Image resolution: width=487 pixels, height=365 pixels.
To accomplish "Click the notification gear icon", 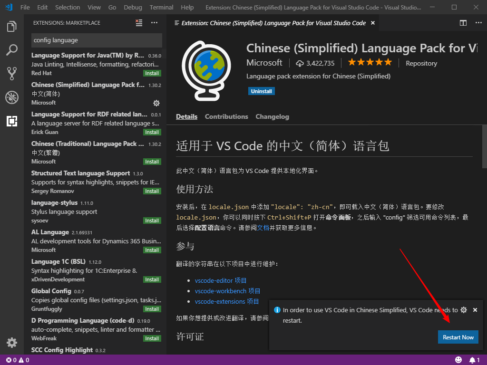I will pos(464,310).
